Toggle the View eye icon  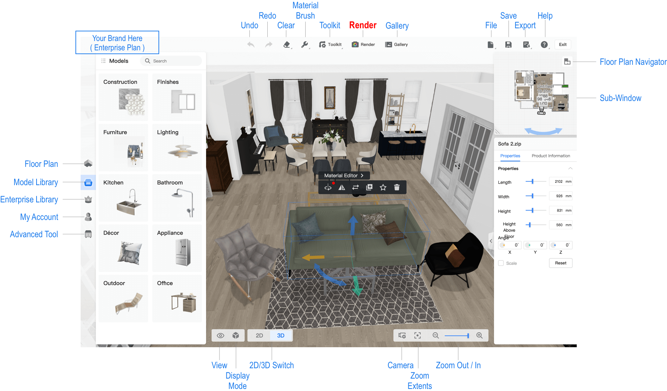tap(220, 335)
